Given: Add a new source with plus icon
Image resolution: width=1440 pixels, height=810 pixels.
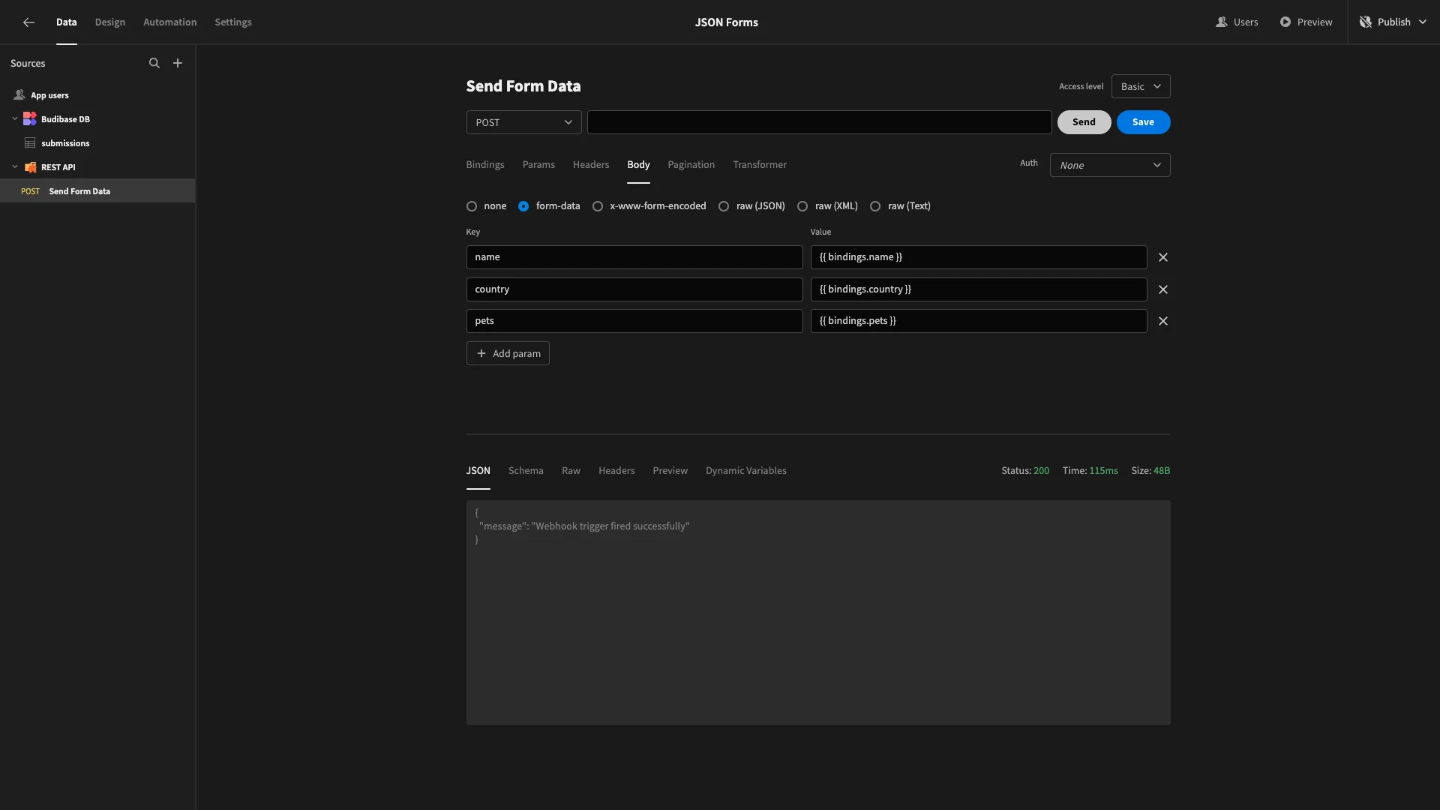Looking at the screenshot, I should point(178,63).
